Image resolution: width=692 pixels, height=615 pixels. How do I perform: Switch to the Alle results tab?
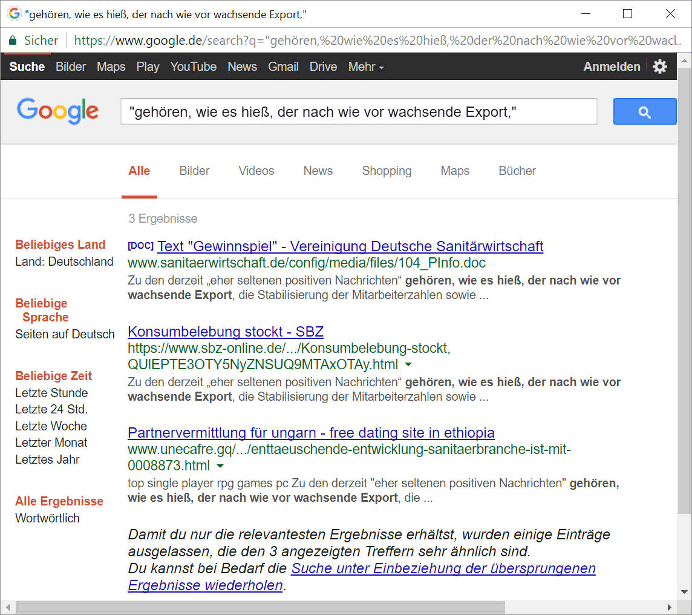click(x=139, y=171)
